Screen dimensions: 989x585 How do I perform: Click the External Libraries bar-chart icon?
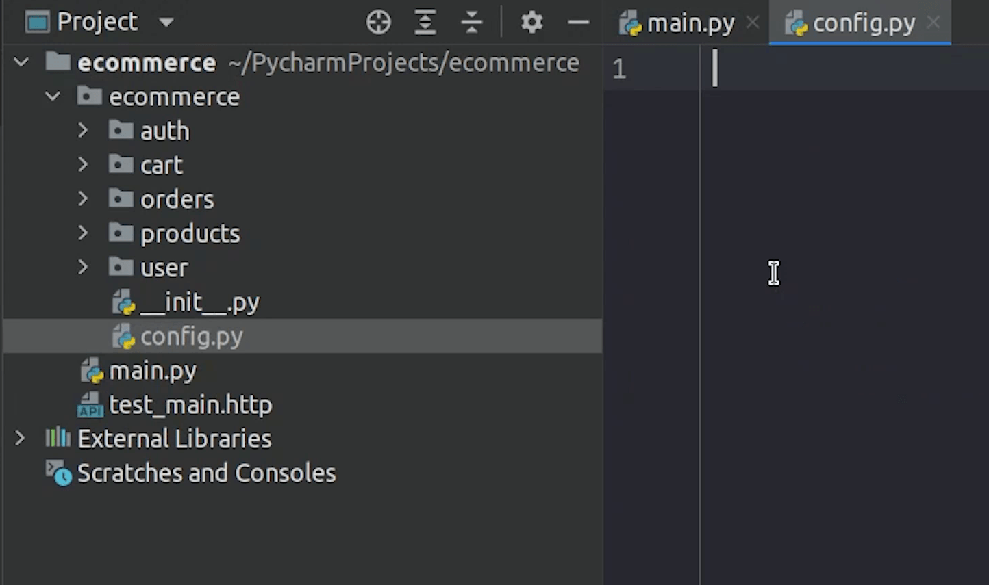[58, 438]
